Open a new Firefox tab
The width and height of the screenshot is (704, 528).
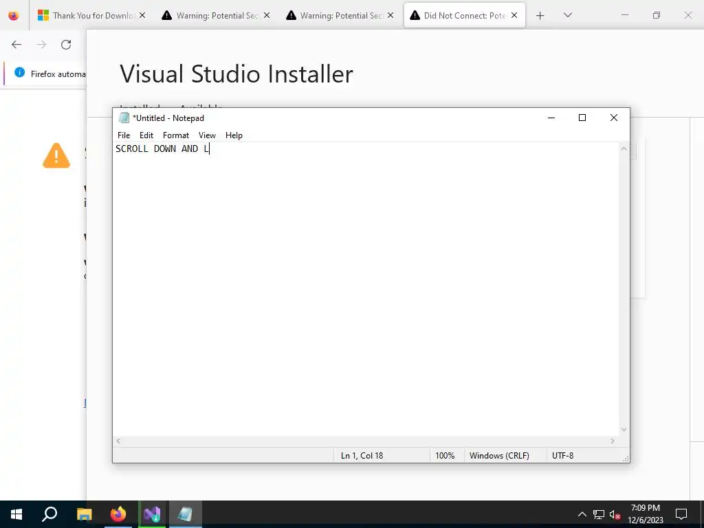click(x=540, y=16)
